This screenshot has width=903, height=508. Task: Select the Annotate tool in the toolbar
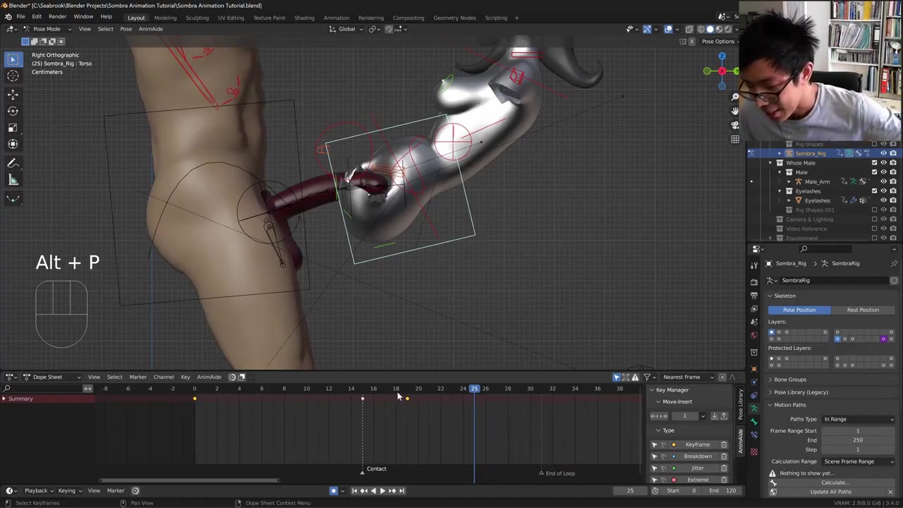(x=13, y=164)
